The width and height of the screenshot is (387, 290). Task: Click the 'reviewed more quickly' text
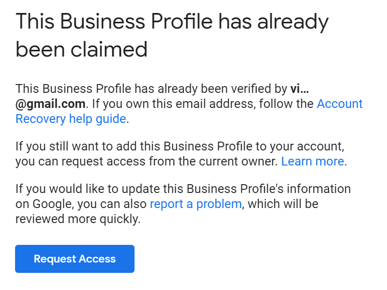pos(78,219)
